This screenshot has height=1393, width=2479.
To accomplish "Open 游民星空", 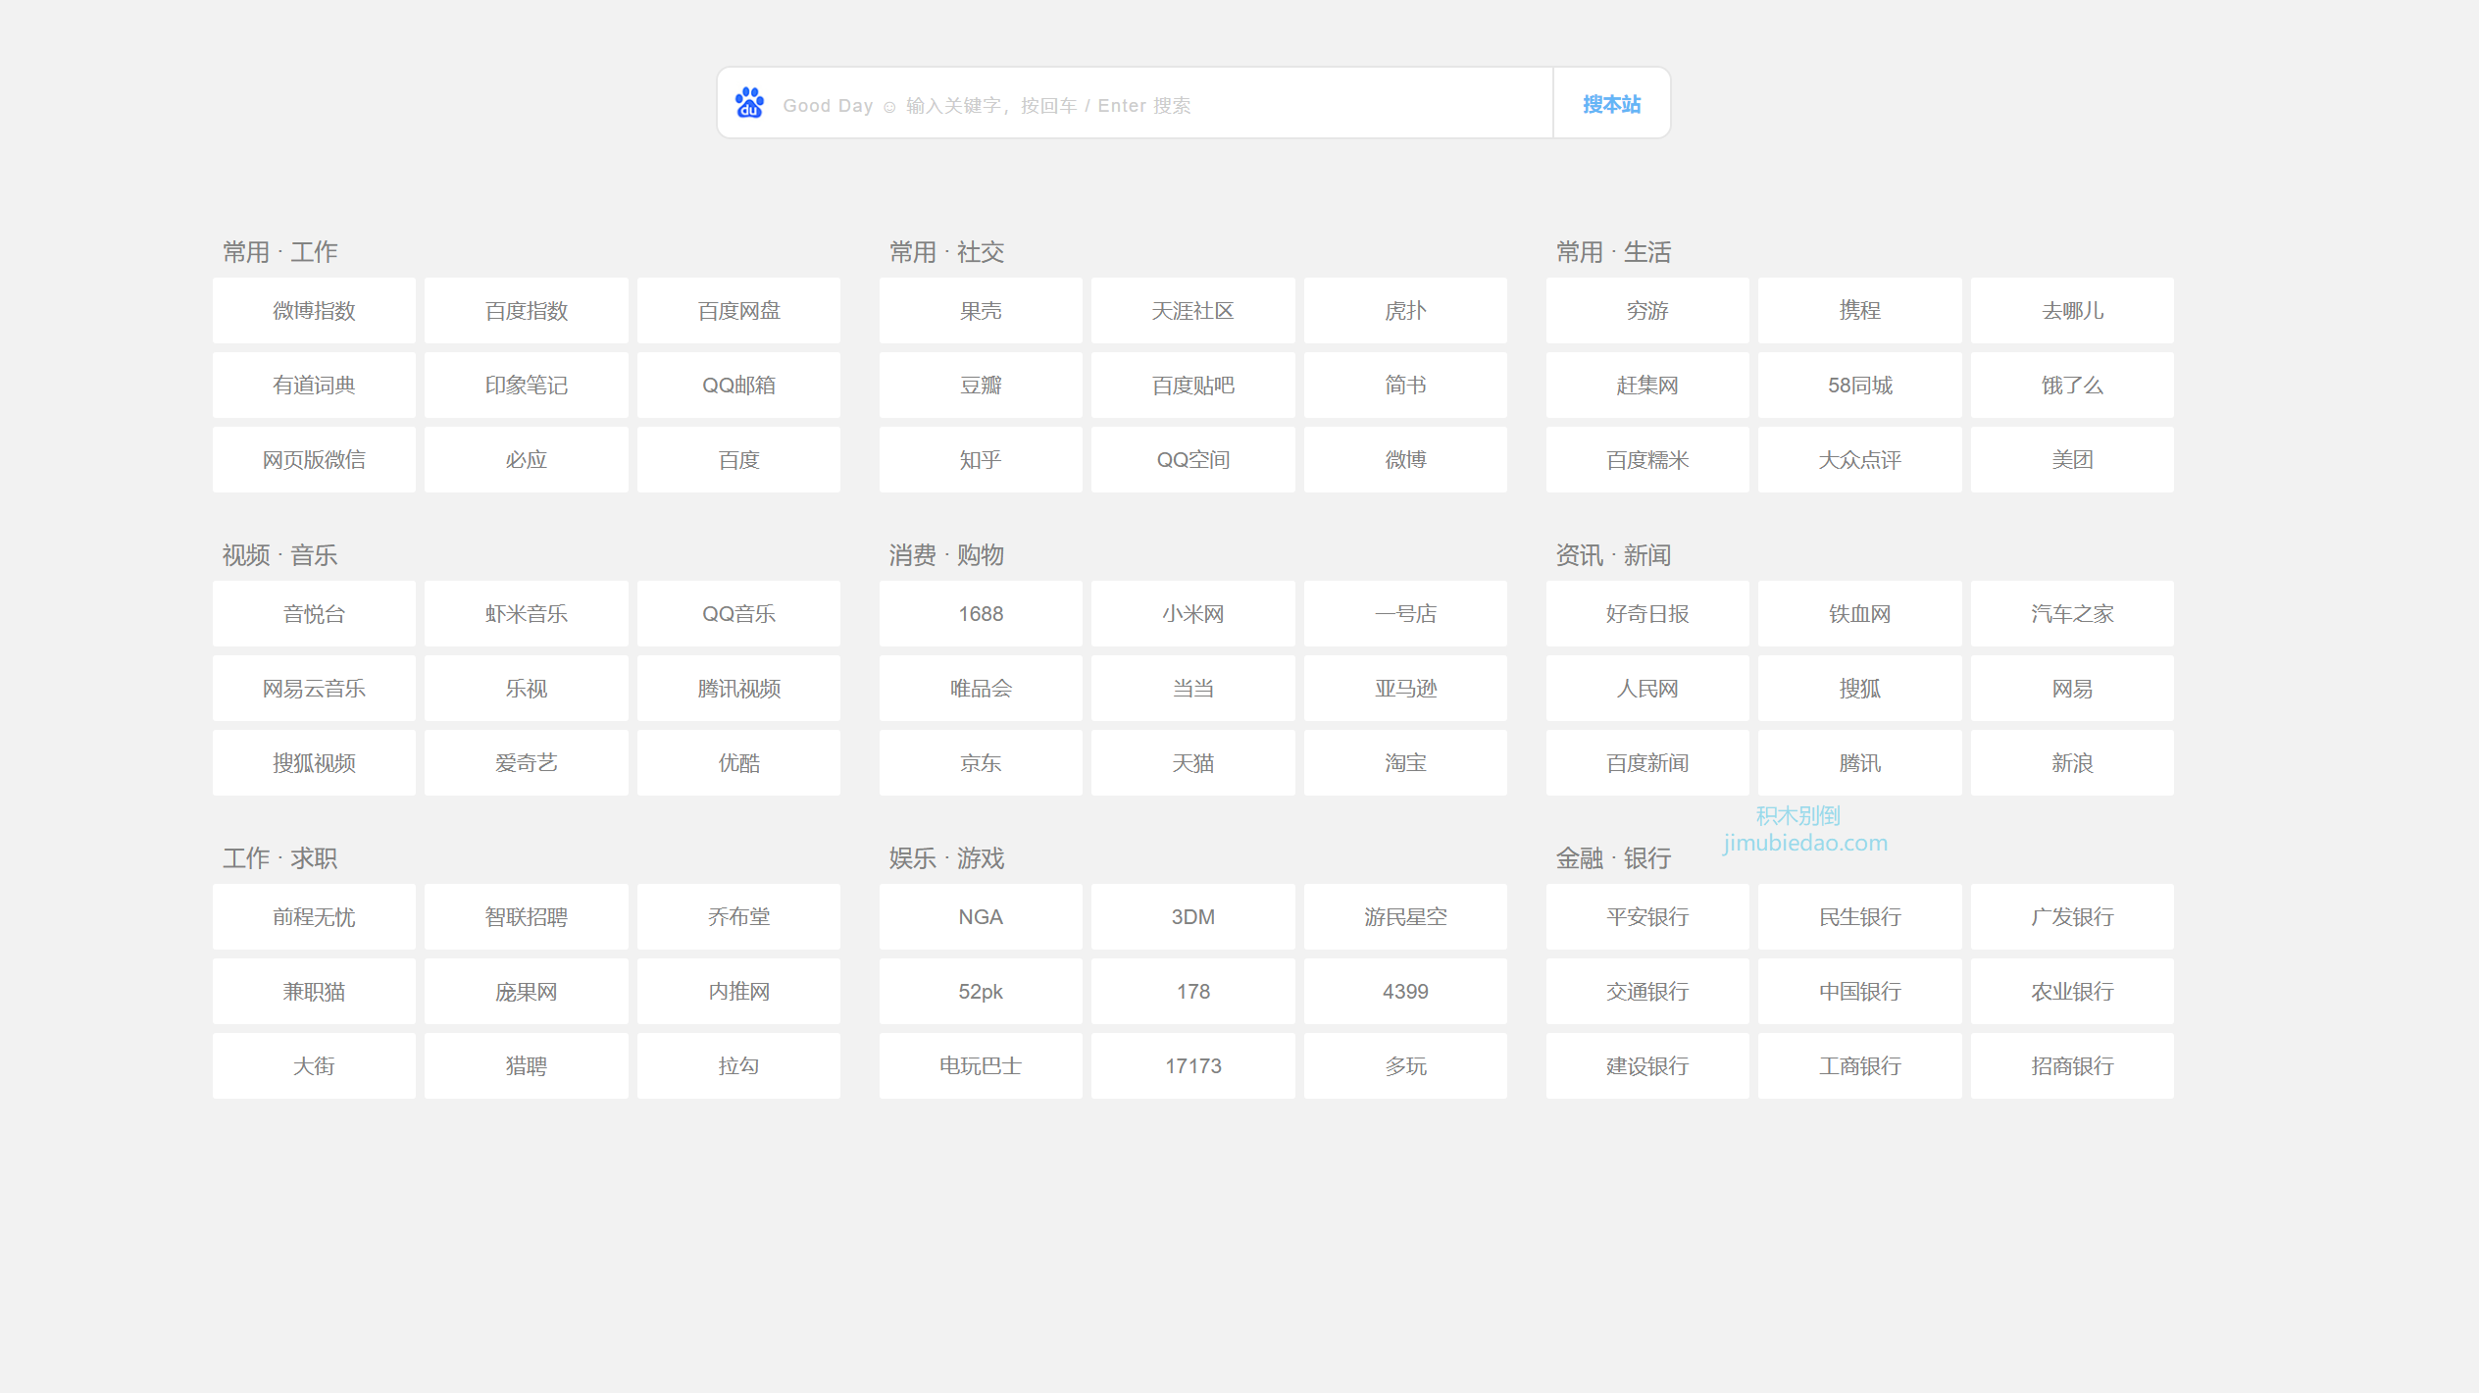I will tap(1405, 917).
